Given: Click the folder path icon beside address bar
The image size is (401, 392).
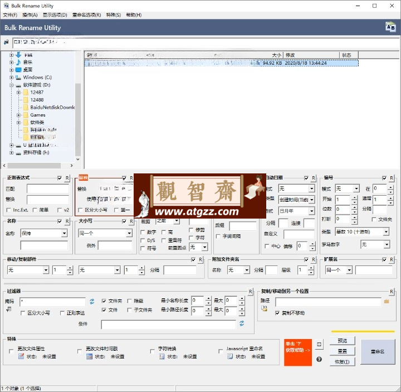Looking at the screenshot, I should click(6, 42).
